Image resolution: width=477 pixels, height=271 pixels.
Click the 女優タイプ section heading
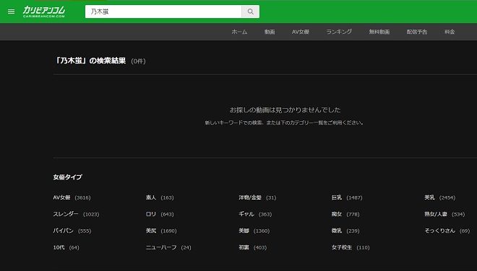(67, 177)
